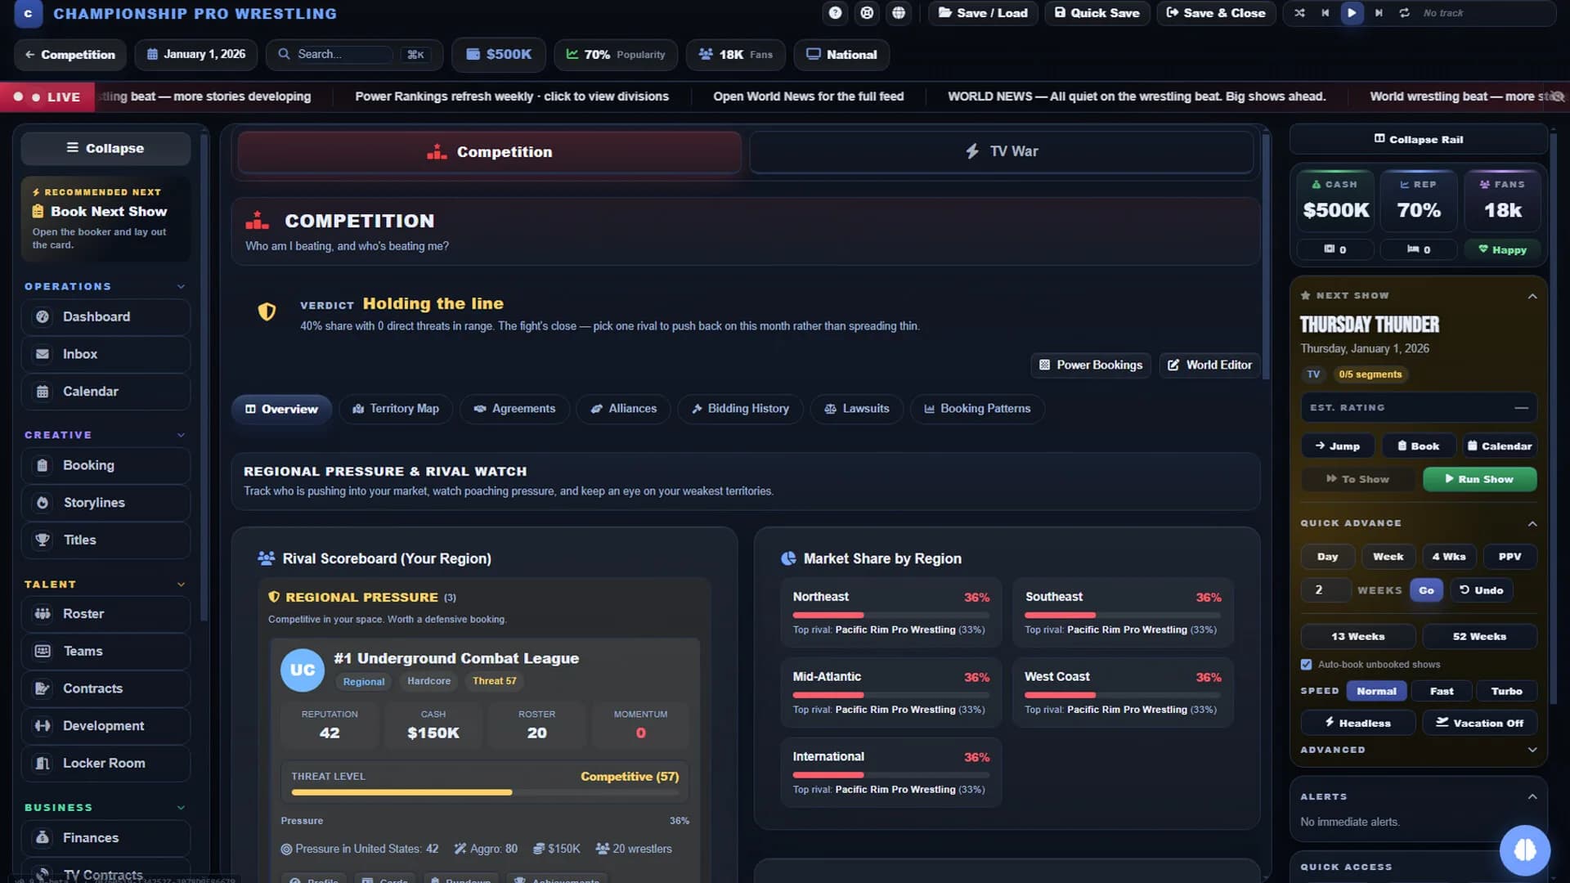The image size is (1570, 883).
Task: Open Calendar in Operations sidebar
Action: (105, 392)
